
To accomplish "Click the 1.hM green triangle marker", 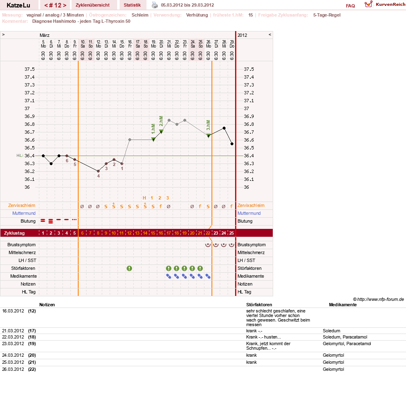I will [x=153, y=139].
